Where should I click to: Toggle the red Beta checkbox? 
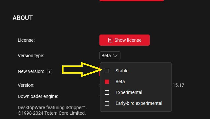[107, 82]
